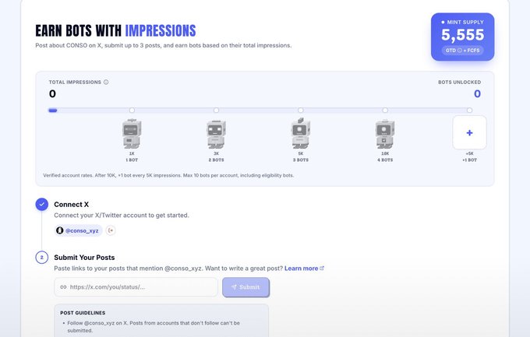
Task: Click the step 2 circle icon
Action: [x=42, y=258]
